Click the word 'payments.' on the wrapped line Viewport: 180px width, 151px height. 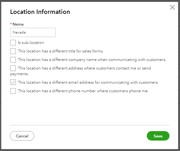pos(20,74)
